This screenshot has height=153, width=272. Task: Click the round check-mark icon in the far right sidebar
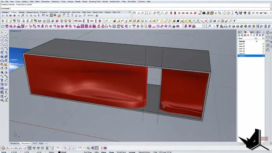pyautogui.click(x=268, y=33)
